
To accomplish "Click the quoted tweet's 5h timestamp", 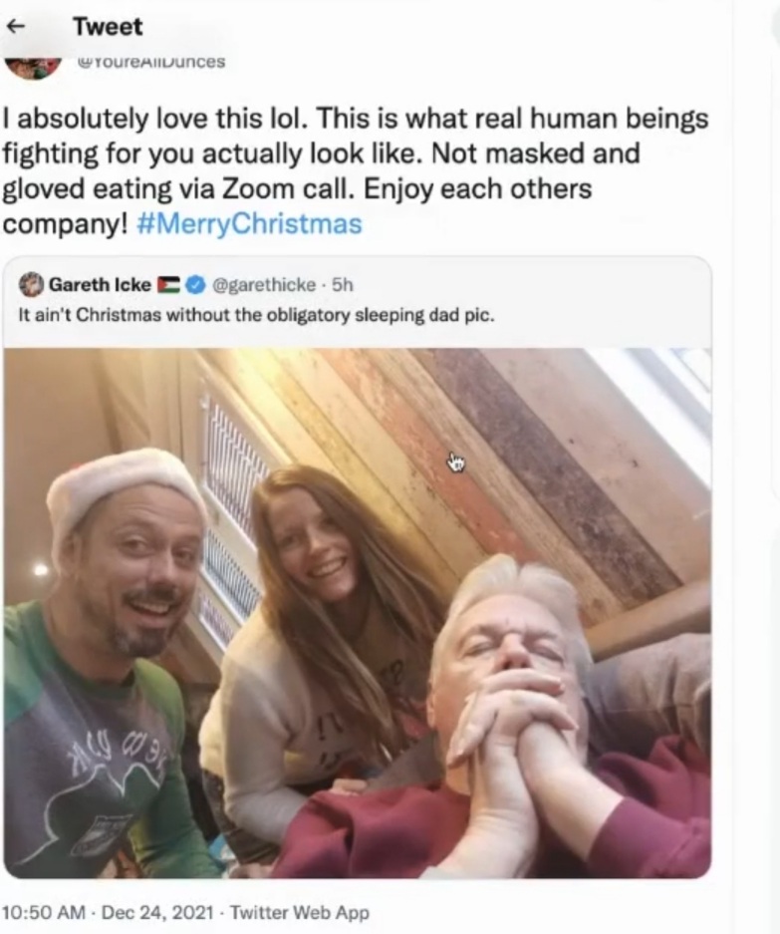I will (343, 285).
